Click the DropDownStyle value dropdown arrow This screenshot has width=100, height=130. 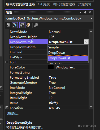(86, 42)
